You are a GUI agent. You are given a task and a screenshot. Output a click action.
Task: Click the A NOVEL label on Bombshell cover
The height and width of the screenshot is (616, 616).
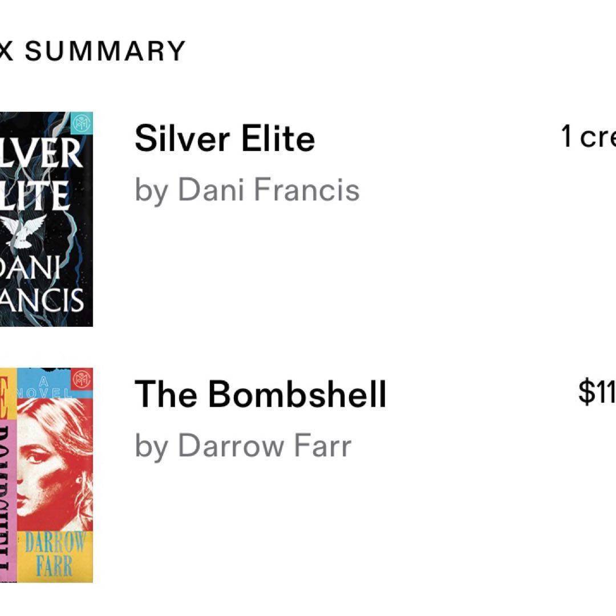43,387
